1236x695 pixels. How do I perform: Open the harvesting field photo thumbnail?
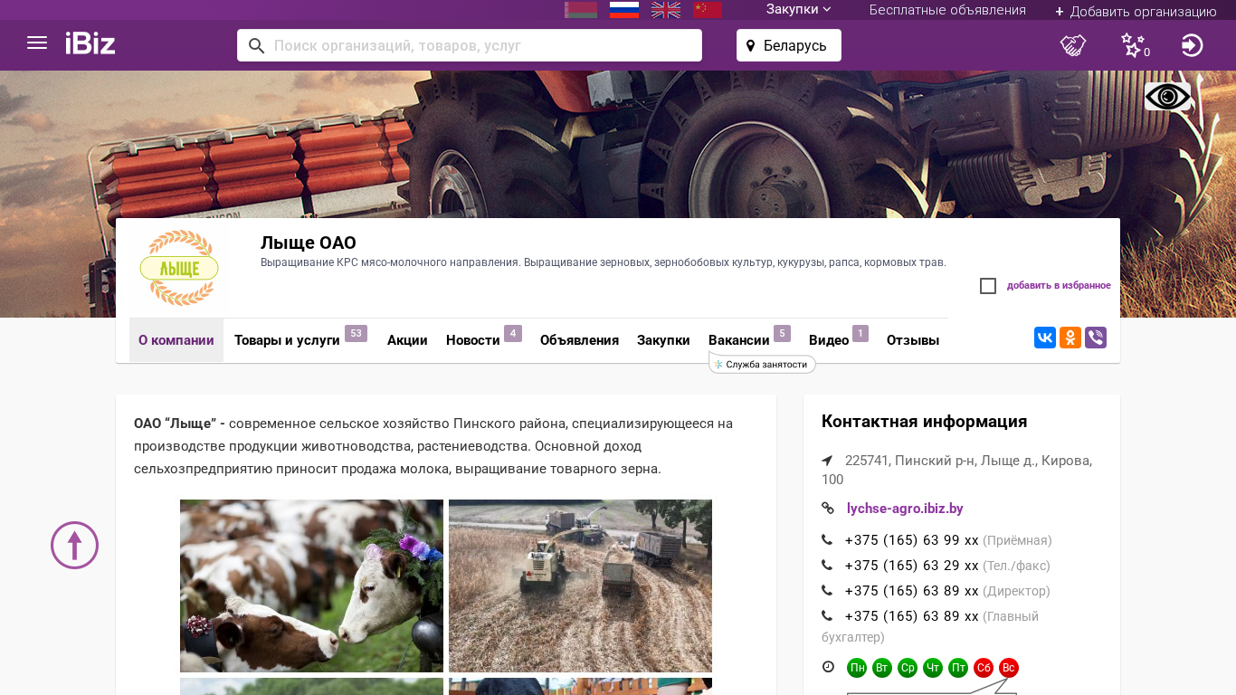pyautogui.click(x=580, y=586)
